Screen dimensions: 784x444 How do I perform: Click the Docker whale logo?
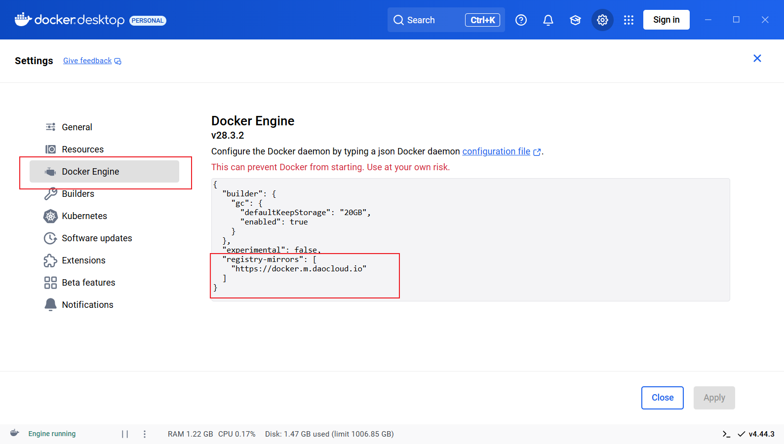[23, 20]
